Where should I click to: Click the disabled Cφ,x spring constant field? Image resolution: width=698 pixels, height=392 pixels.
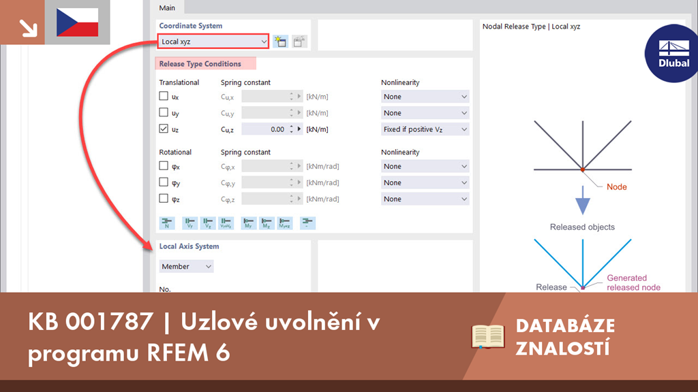click(264, 166)
